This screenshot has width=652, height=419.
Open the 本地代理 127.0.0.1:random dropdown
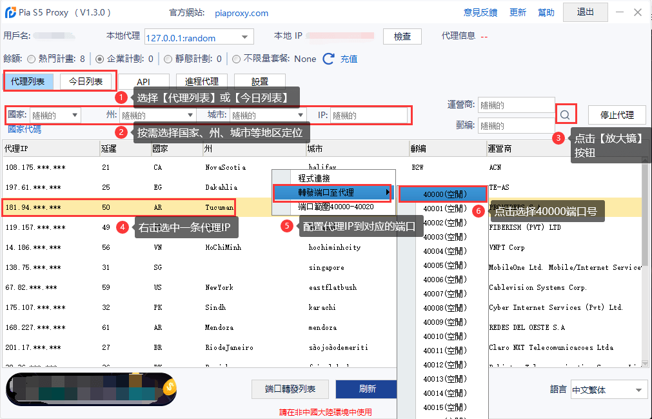point(199,37)
